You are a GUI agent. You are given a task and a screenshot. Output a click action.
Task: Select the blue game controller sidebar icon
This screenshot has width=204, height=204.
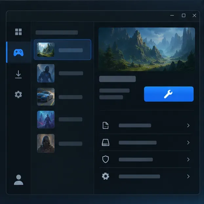(18, 52)
